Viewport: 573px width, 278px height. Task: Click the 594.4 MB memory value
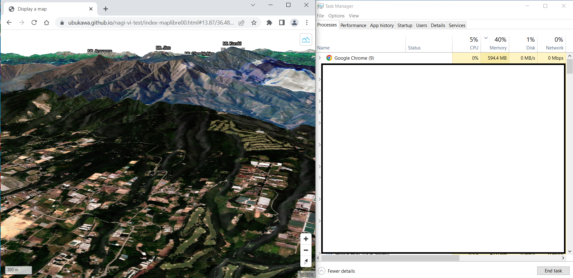tap(497, 58)
